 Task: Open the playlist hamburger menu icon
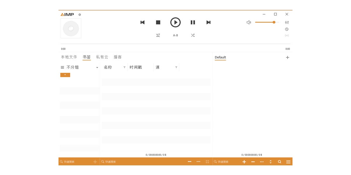click(288, 162)
